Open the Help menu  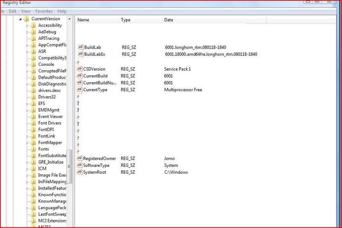pyautogui.click(x=62, y=11)
